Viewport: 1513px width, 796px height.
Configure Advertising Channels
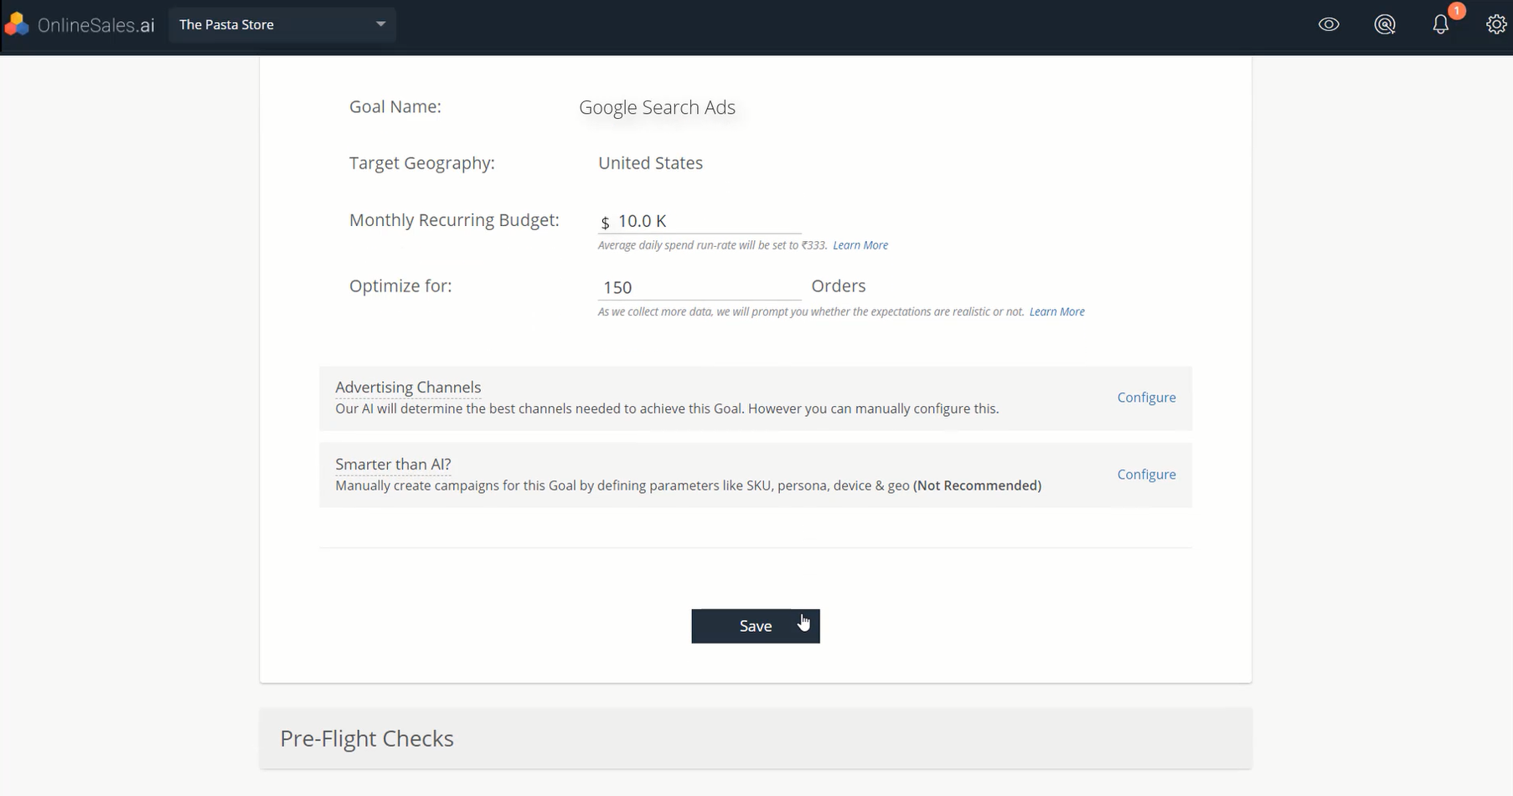pyautogui.click(x=1146, y=398)
